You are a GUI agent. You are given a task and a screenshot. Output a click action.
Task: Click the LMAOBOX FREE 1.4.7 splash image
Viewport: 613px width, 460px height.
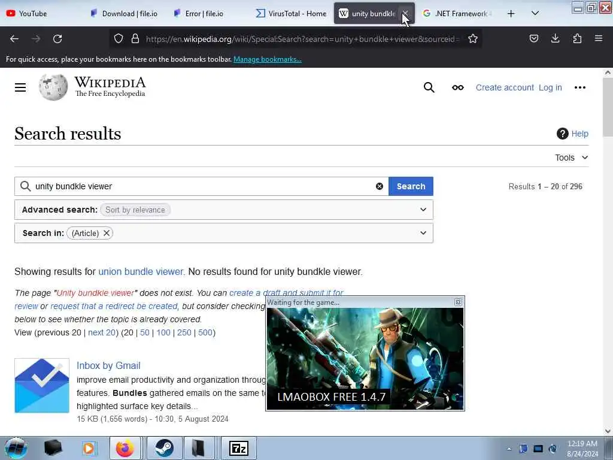(x=365, y=359)
